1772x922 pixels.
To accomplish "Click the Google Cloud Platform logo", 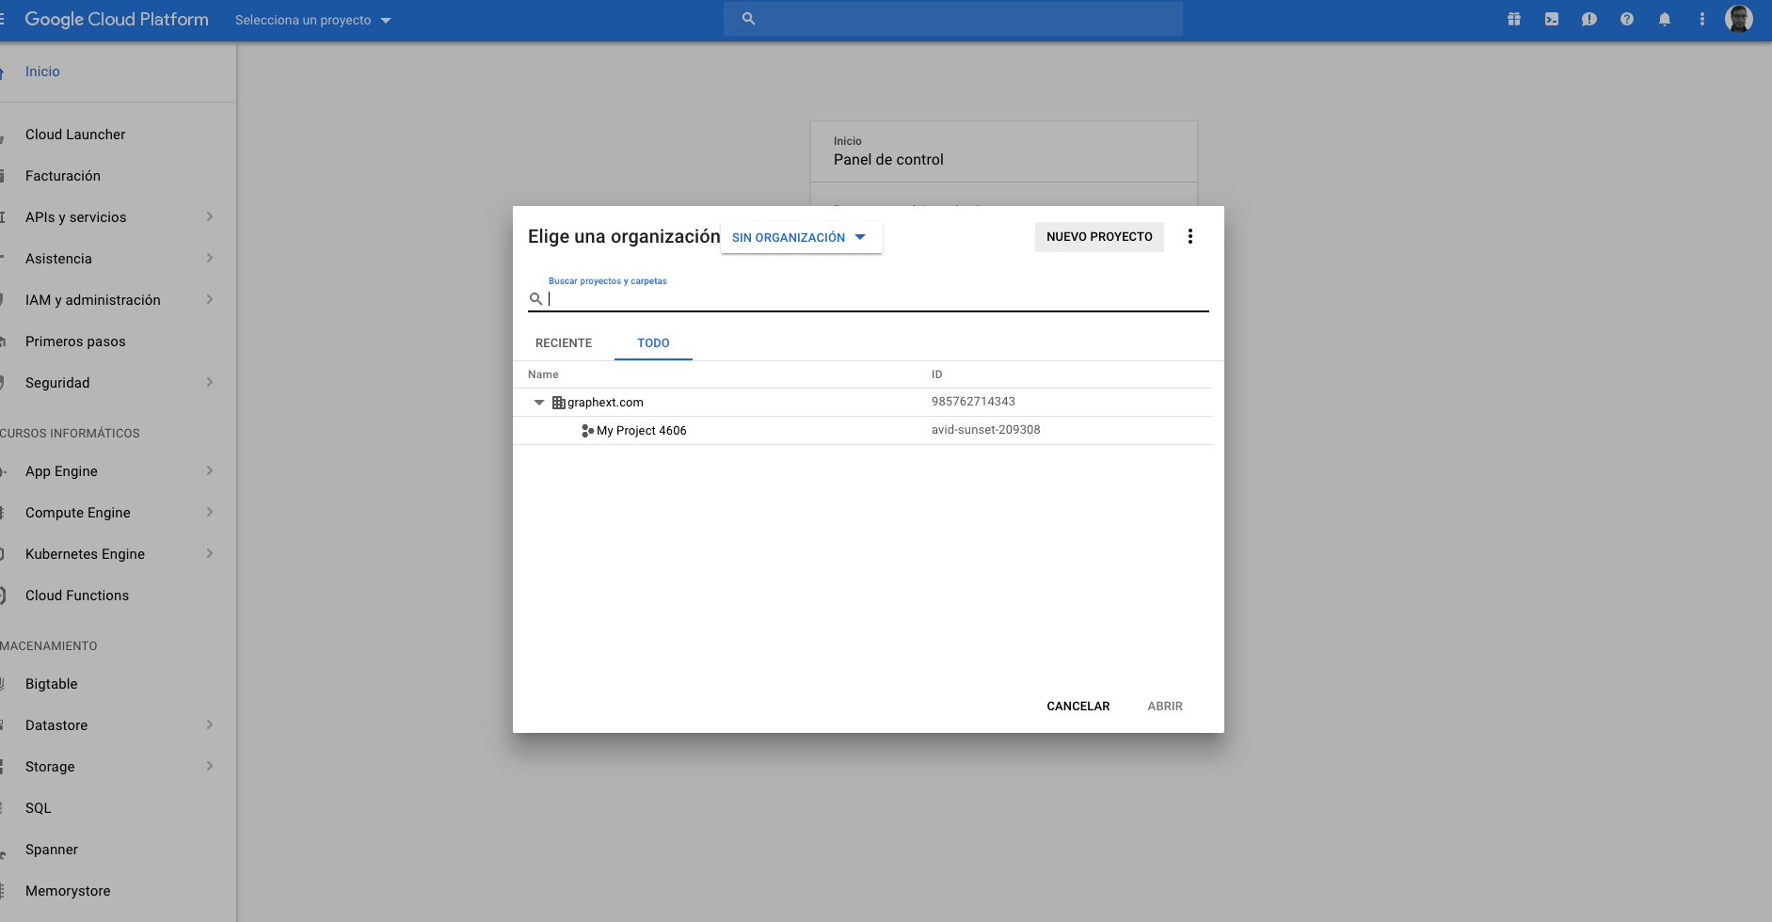I will click(117, 19).
